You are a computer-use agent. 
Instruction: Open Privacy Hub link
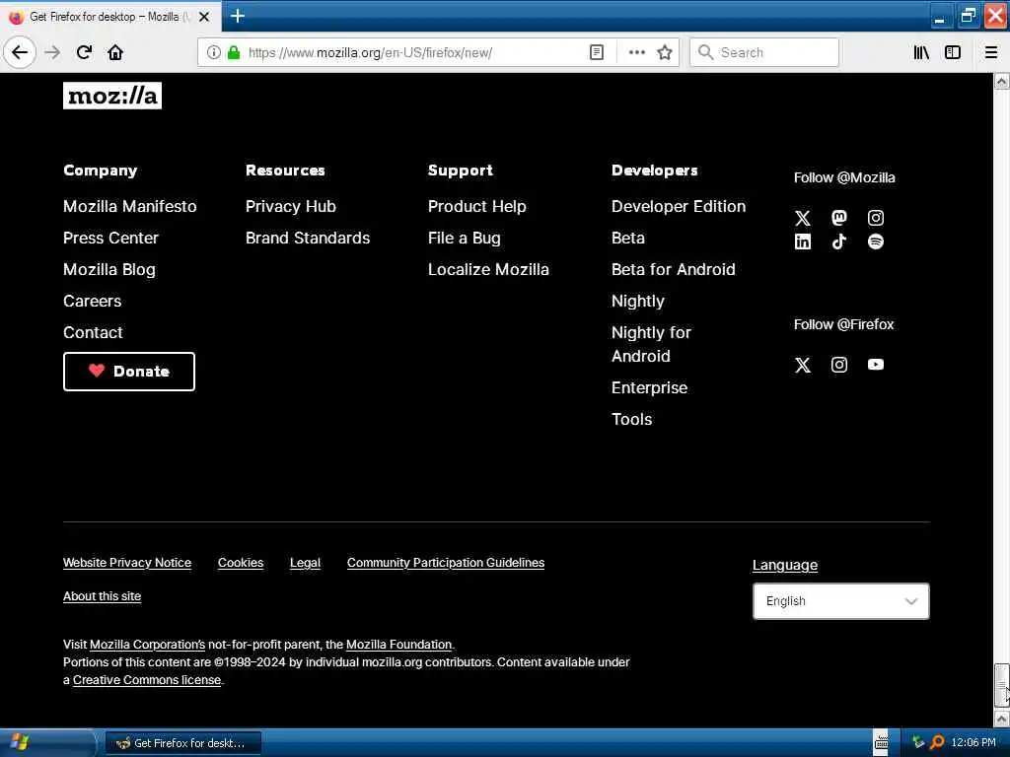[x=291, y=207]
